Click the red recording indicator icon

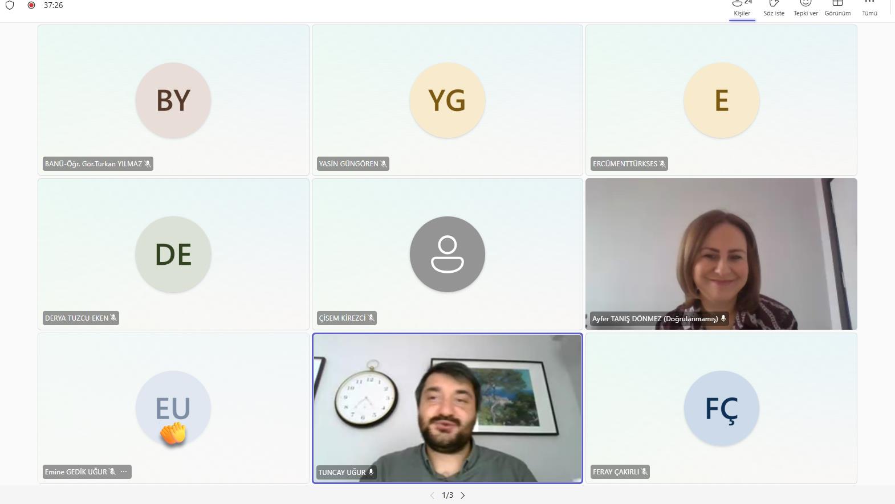point(31,5)
